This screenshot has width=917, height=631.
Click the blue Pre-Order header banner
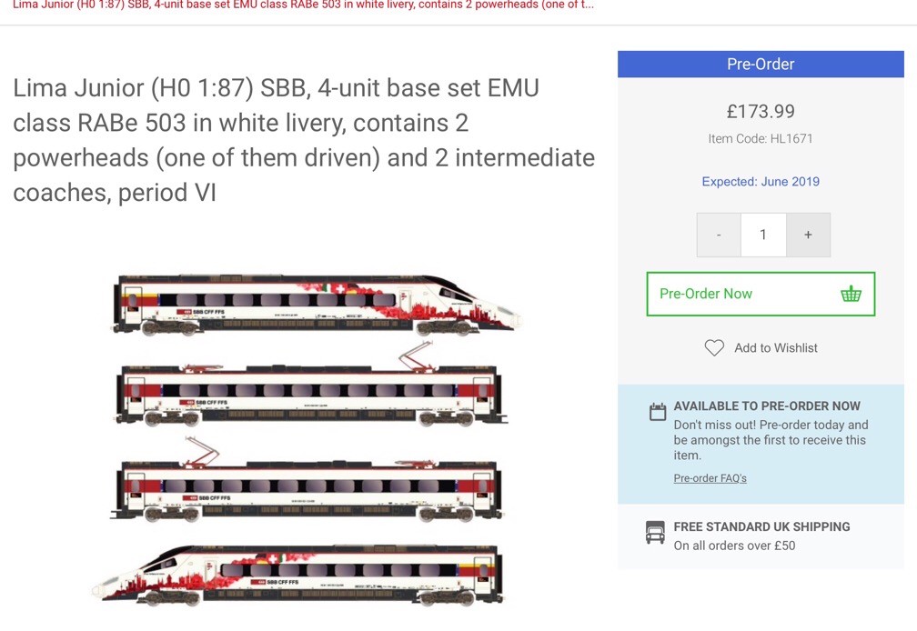[x=761, y=64]
